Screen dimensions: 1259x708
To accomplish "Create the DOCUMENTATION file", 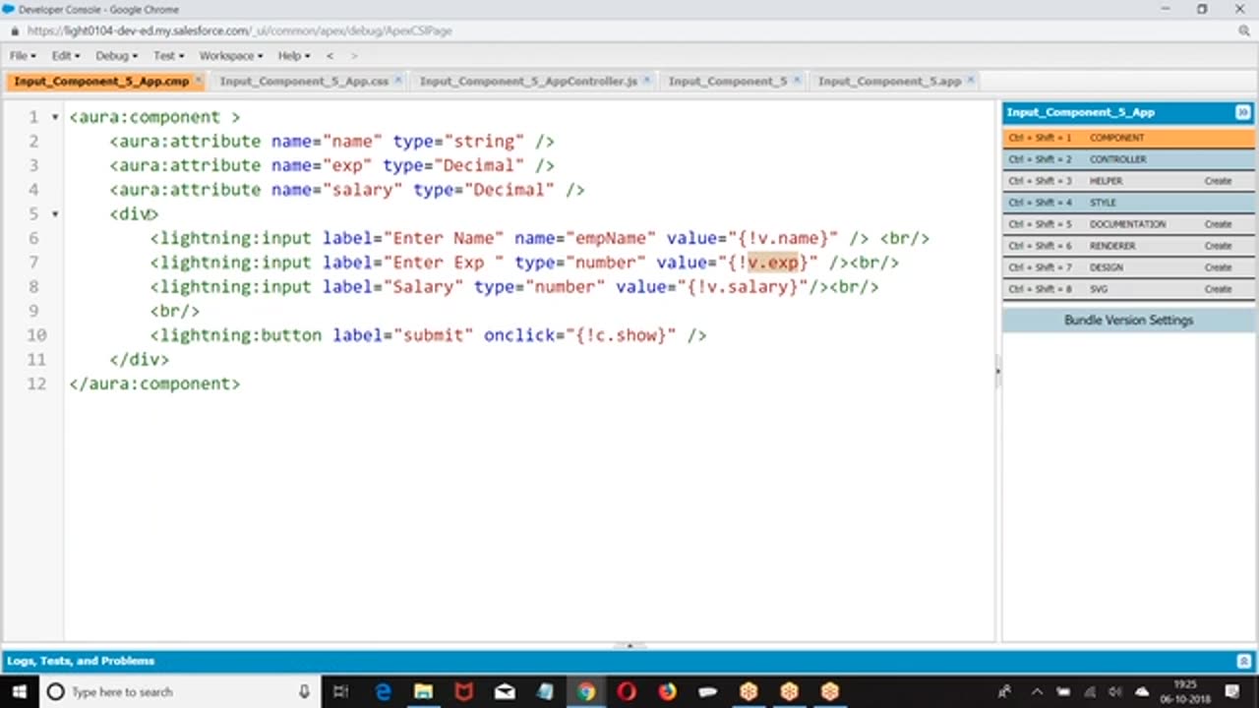I will point(1218,224).
